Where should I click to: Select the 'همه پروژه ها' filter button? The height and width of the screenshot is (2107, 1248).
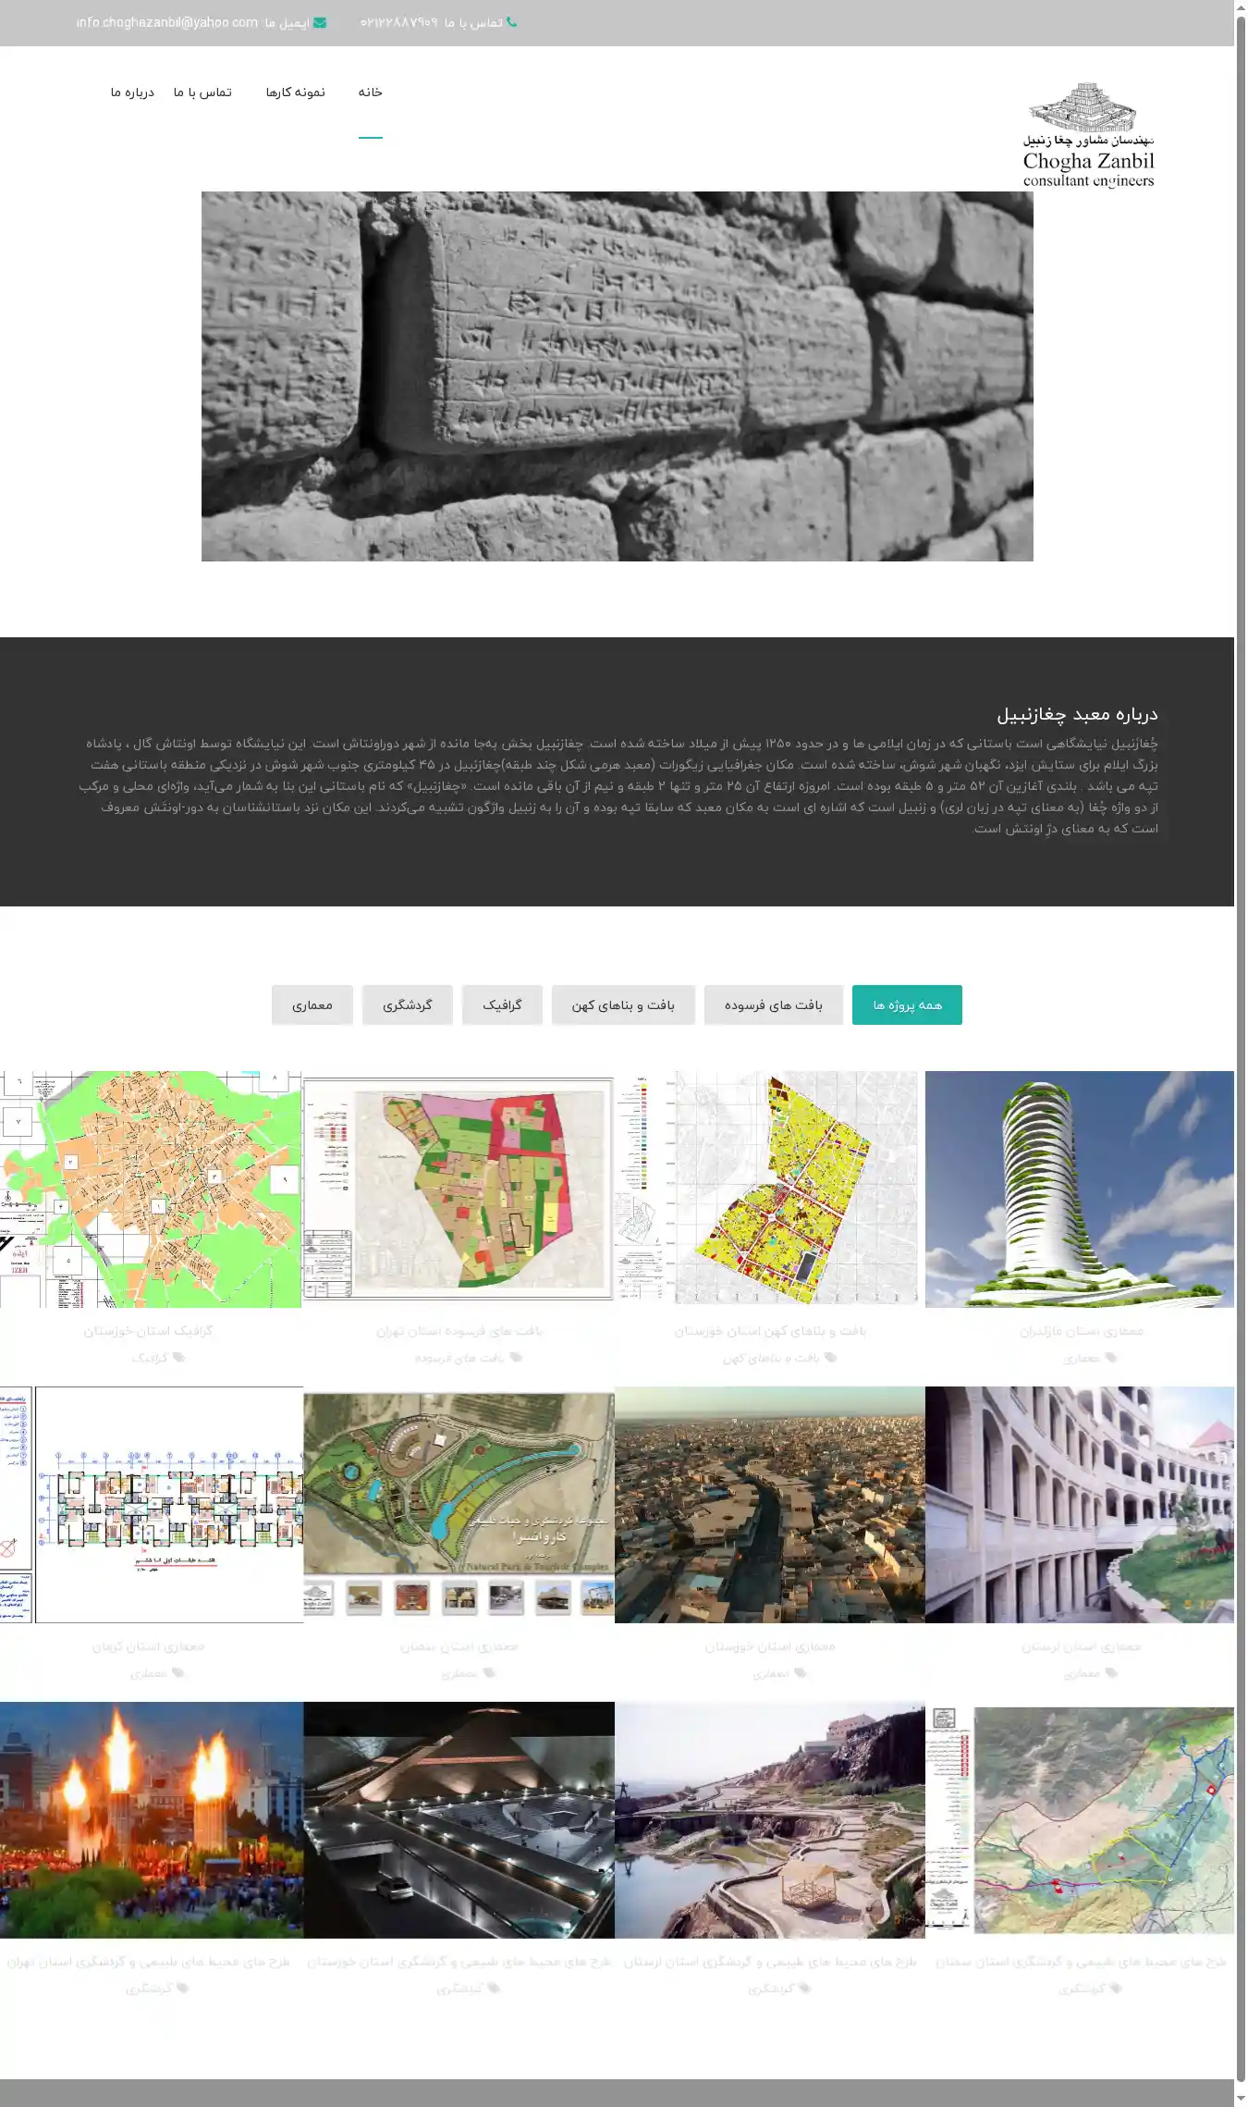tap(906, 1005)
